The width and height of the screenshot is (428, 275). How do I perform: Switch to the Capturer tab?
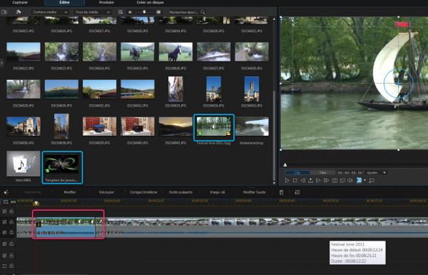(20, 2)
